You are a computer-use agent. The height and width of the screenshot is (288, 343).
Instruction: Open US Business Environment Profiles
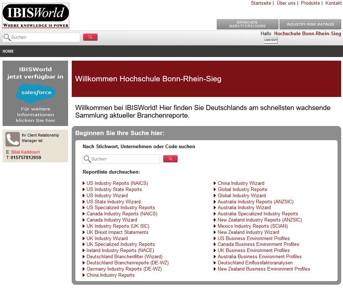click(x=254, y=238)
